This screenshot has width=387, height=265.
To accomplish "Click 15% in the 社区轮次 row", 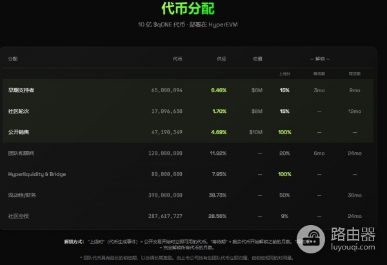I will [284, 112].
